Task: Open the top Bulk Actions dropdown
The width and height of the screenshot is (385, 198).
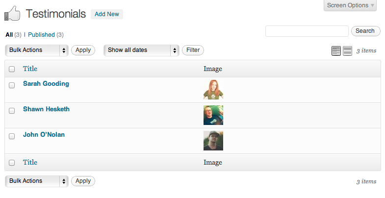Action: pyautogui.click(x=36, y=50)
